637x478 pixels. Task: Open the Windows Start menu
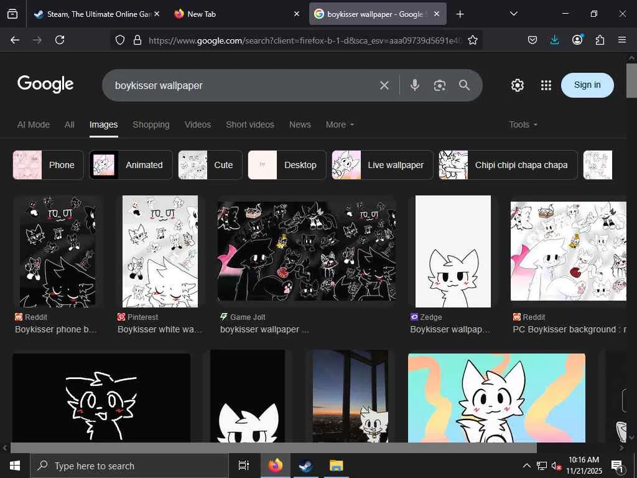tap(15, 466)
